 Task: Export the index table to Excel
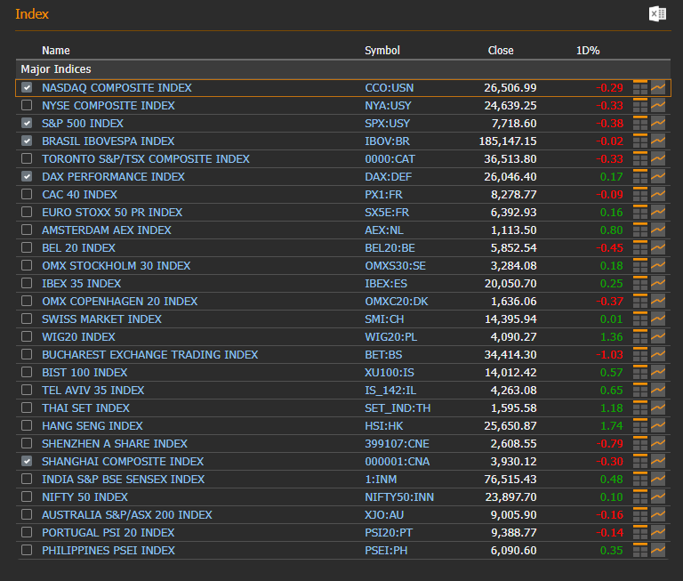[657, 14]
